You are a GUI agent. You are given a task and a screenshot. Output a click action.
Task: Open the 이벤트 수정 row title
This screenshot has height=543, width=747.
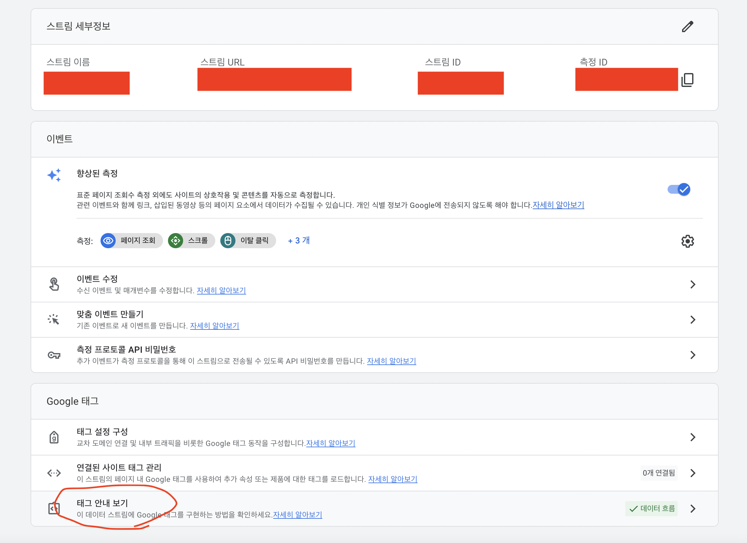[97, 279]
